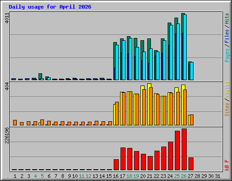The height and width of the screenshot is (181, 232).
Task: Click the 'Daily usage for April 2026' title
Action: point(50,7)
